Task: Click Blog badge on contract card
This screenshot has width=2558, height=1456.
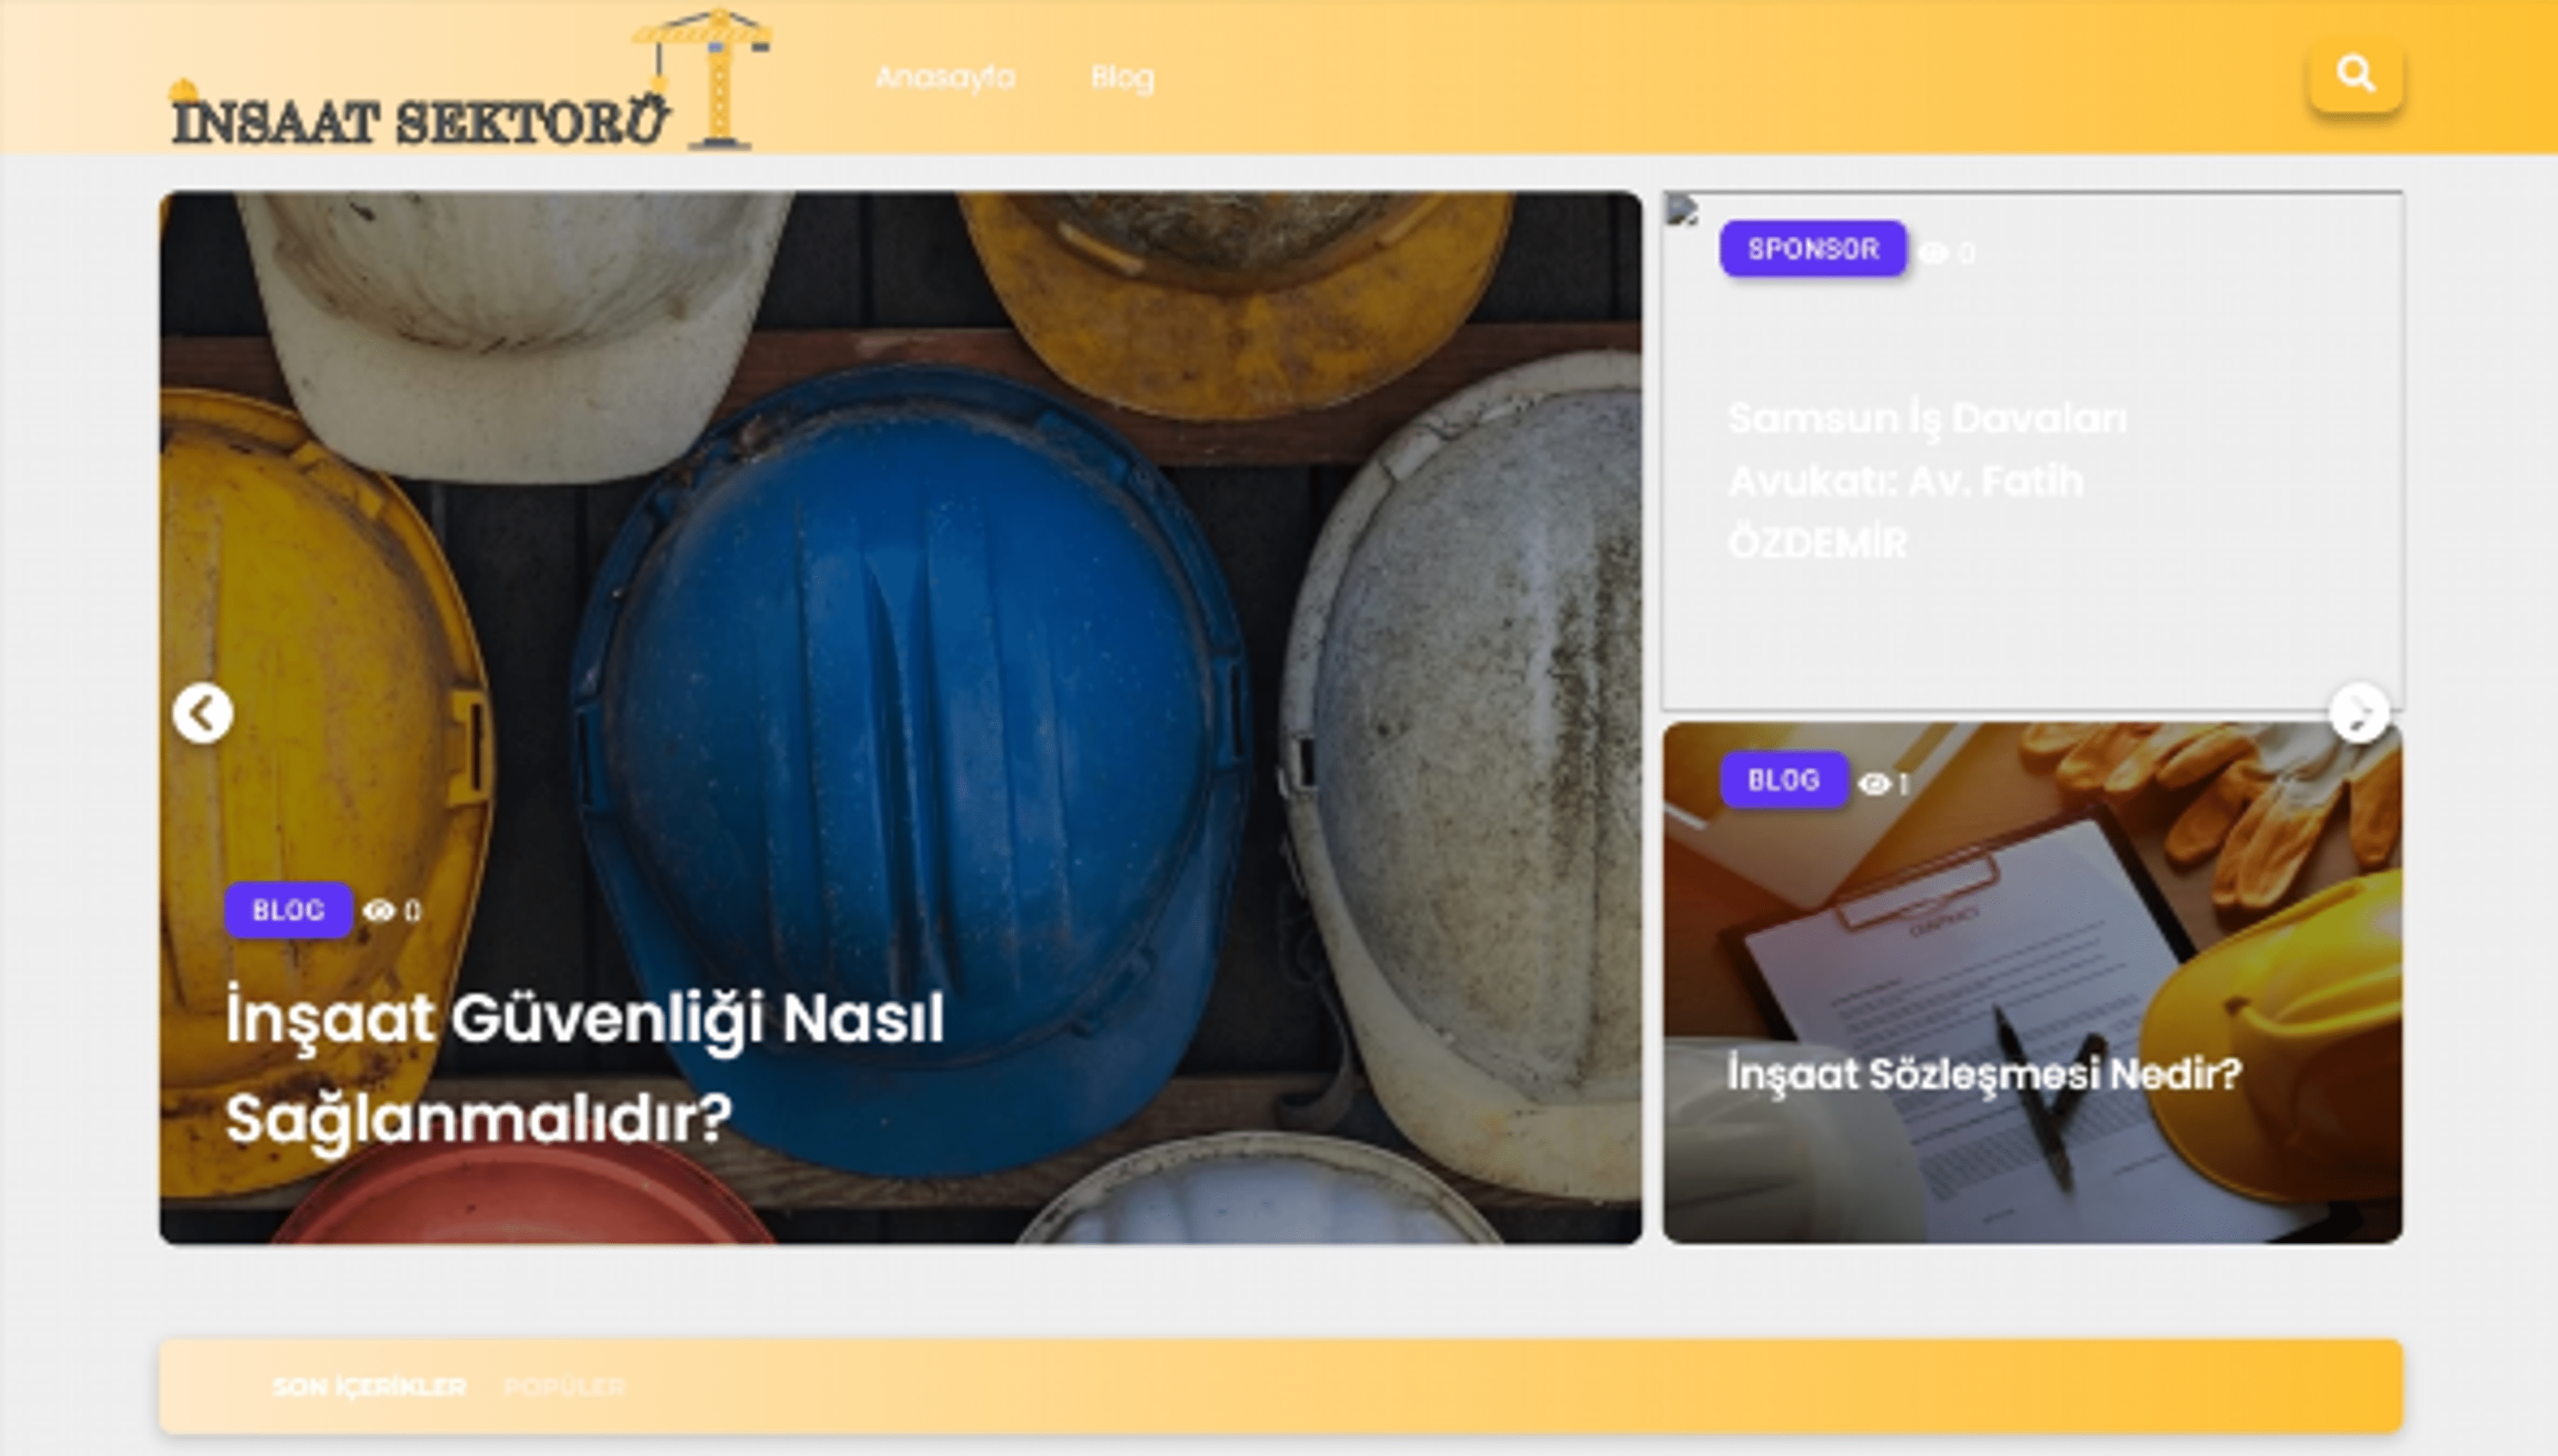Action: pyautogui.click(x=1783, y=780)
